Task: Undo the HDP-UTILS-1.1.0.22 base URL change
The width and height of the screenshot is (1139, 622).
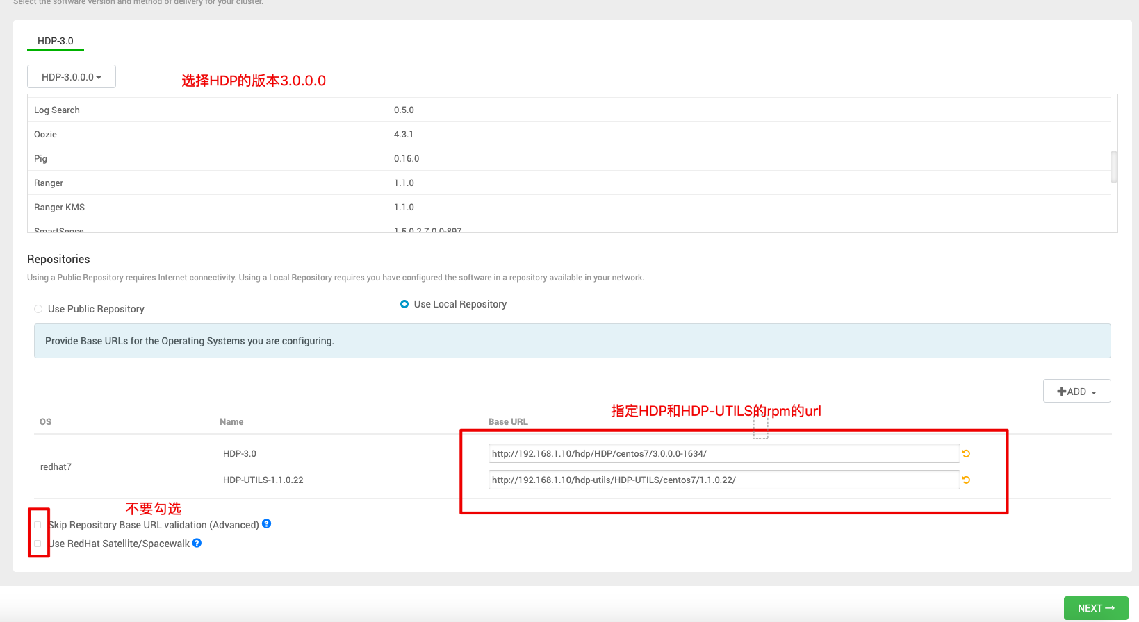Action: [x=966, y=480]
